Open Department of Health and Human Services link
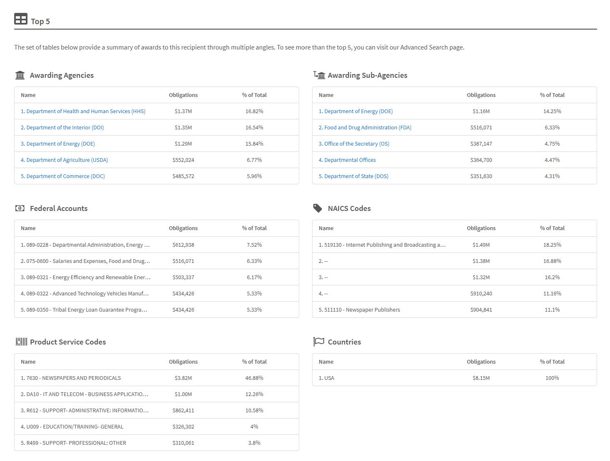Image resolution: width=610 pixels, height=461 pixels. point(83,112)
